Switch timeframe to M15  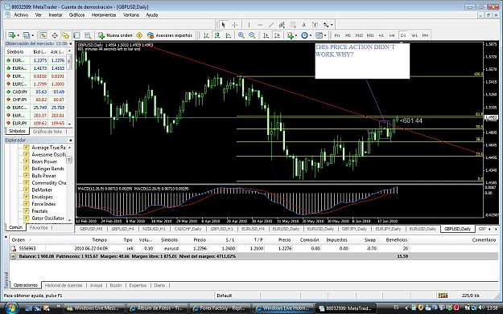pos(359,35)
